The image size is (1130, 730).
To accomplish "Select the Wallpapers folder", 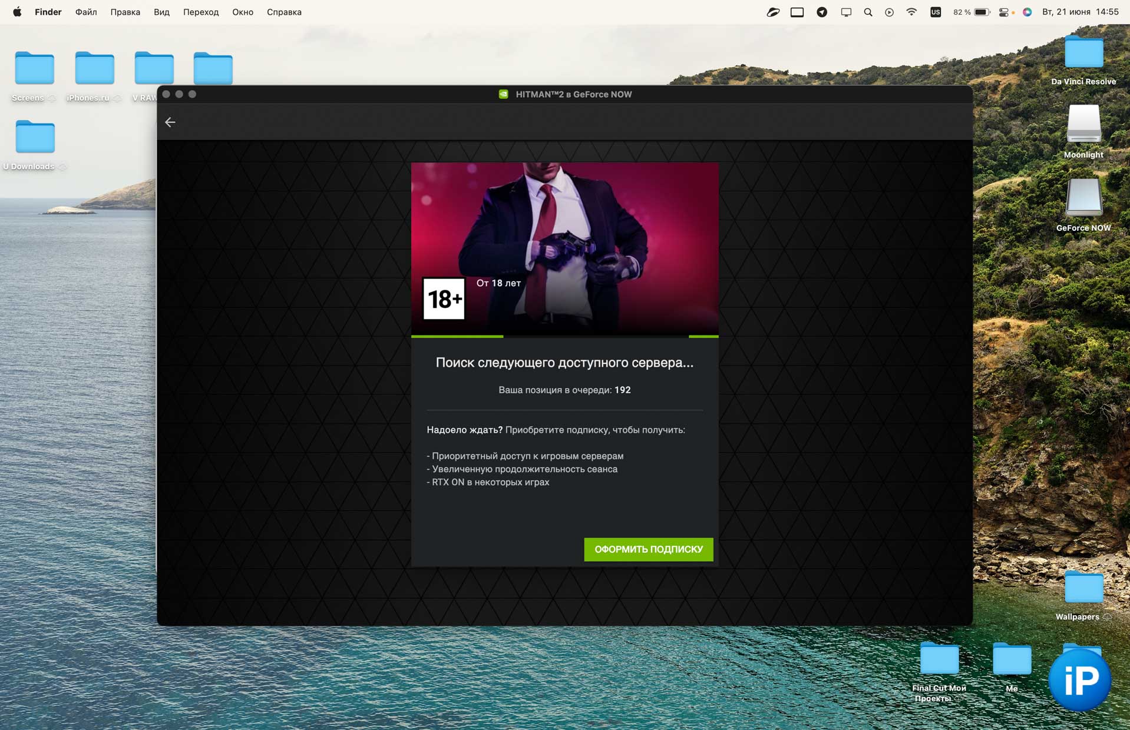I will (1083, 587).
